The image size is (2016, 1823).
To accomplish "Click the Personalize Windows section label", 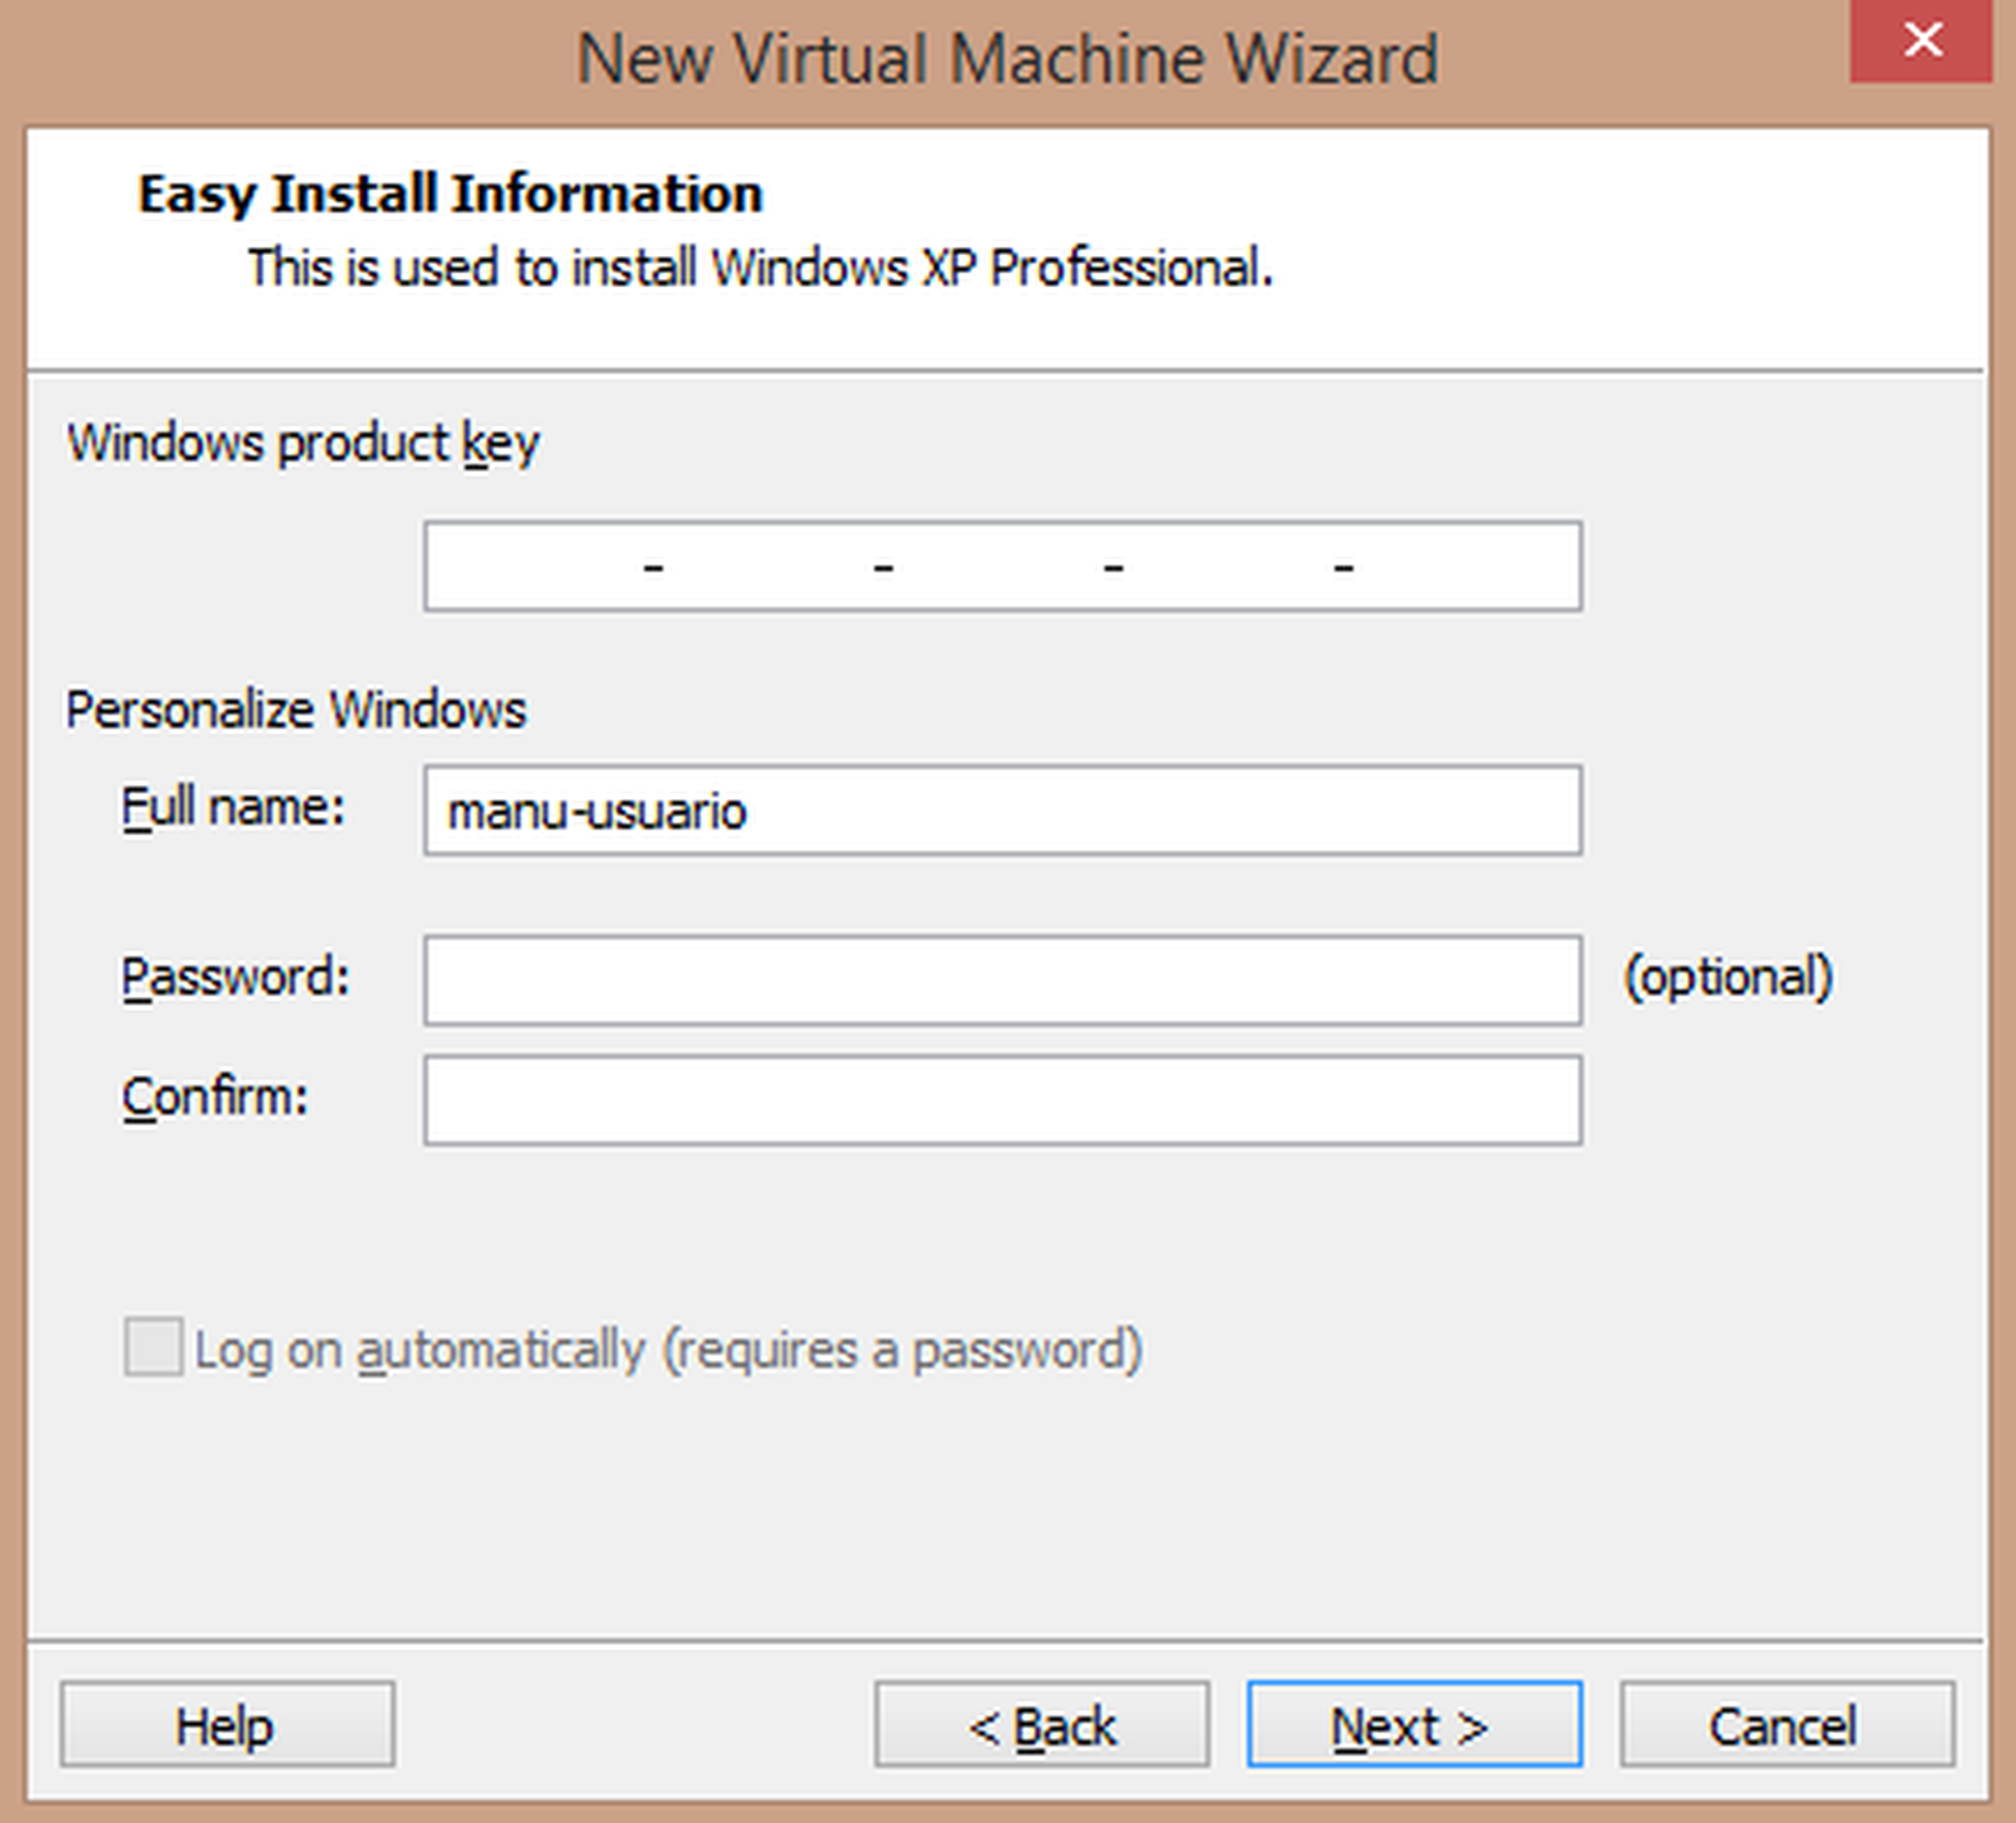I will [x=296, y=710].
